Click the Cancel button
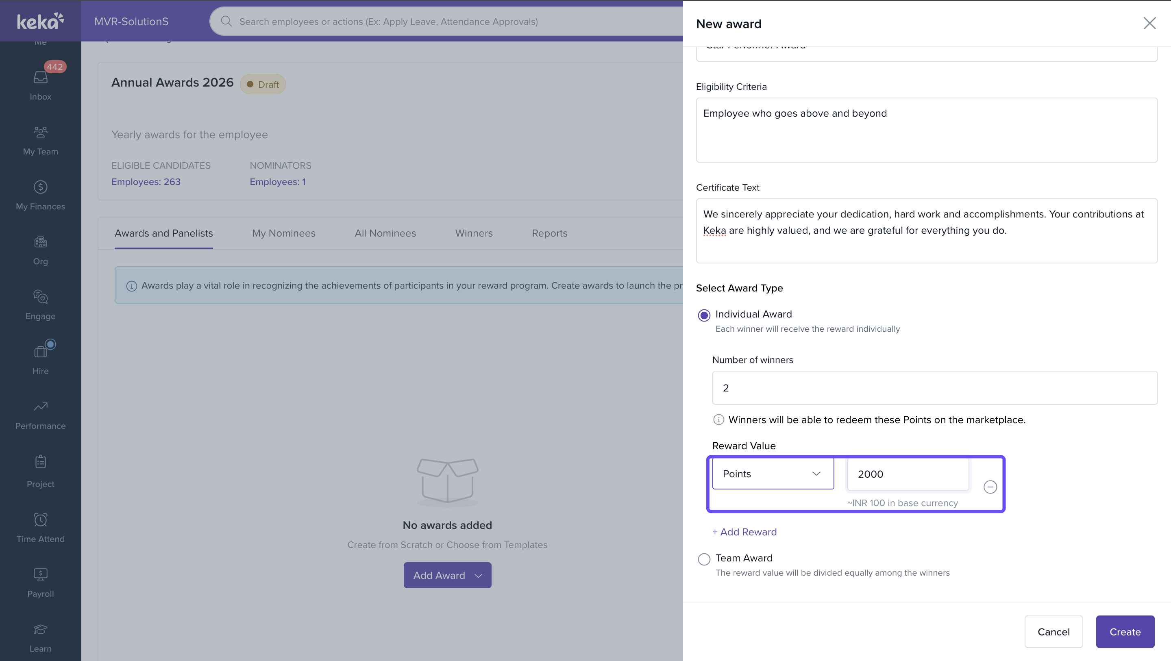The width and height of the screenshot is (1171, 661). pos(1053,631)
